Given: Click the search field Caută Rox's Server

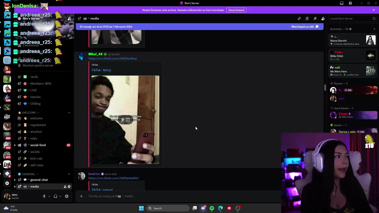Looking at the screenshot, I should tap(353, 18).
